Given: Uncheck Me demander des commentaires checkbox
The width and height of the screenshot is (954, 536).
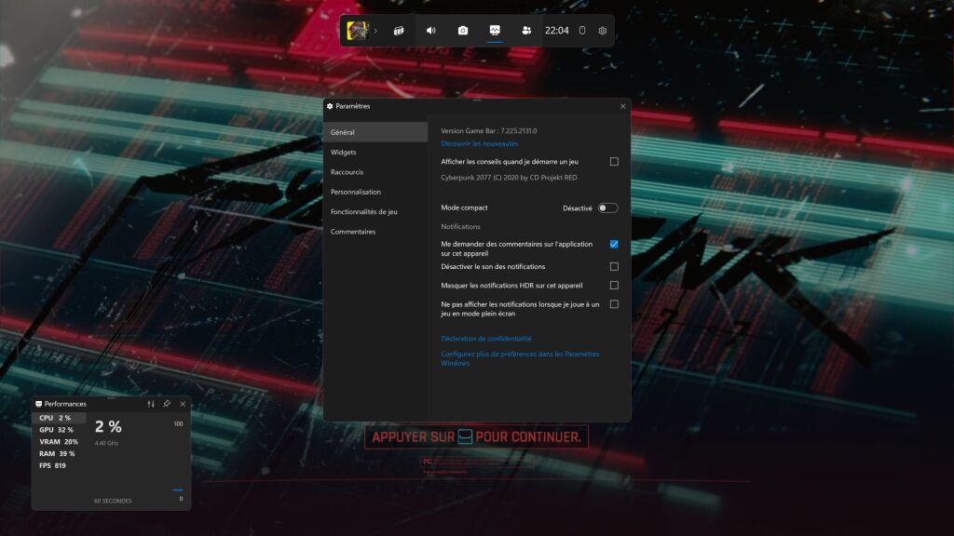Looking at the screenshot, I should coord(614,244).
